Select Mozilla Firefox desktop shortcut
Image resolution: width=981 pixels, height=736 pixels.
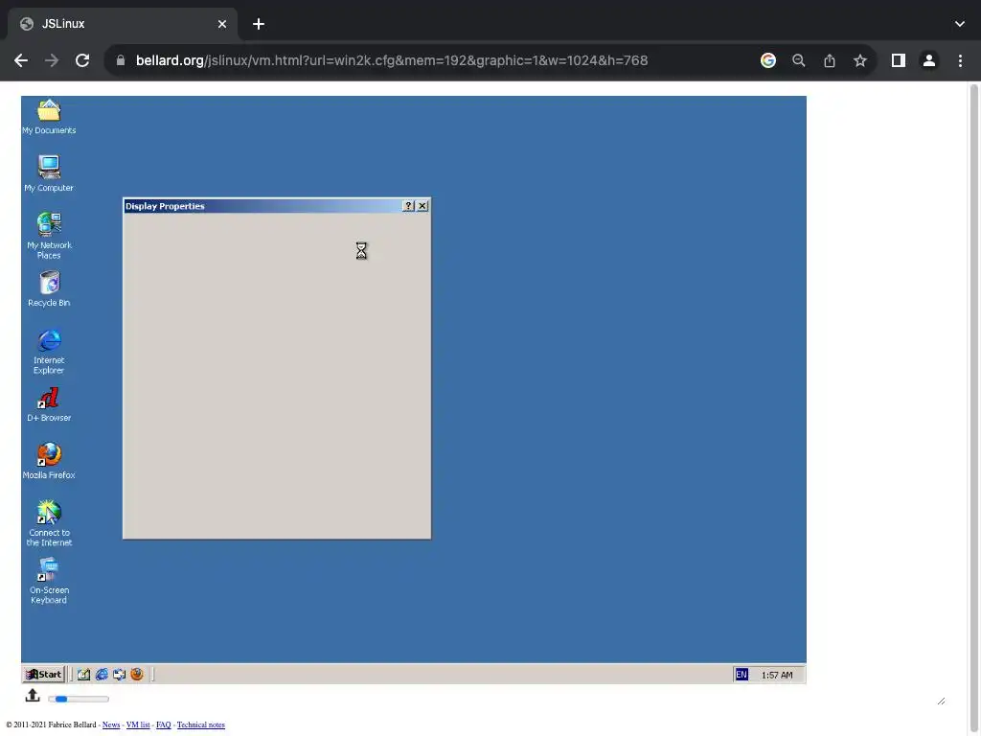(49, 461)
